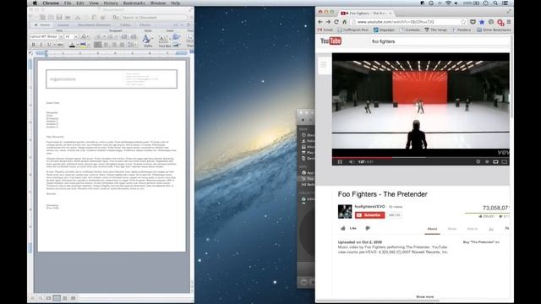Toggle Bold formatting in Word
541x304 pixels.
point(34,45)
